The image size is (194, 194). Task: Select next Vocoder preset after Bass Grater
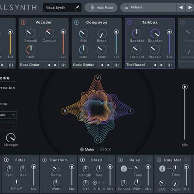coord(55,65)
